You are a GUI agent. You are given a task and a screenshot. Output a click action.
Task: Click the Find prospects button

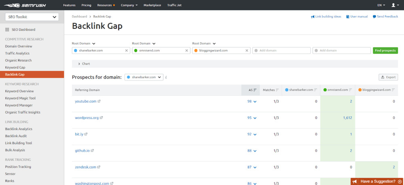pos(385,51)
